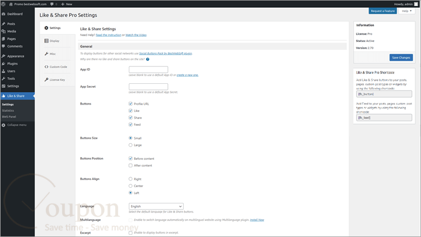Switch to the License Key tab label
This screenshot has height=237, width=421.
pos(57,80)
